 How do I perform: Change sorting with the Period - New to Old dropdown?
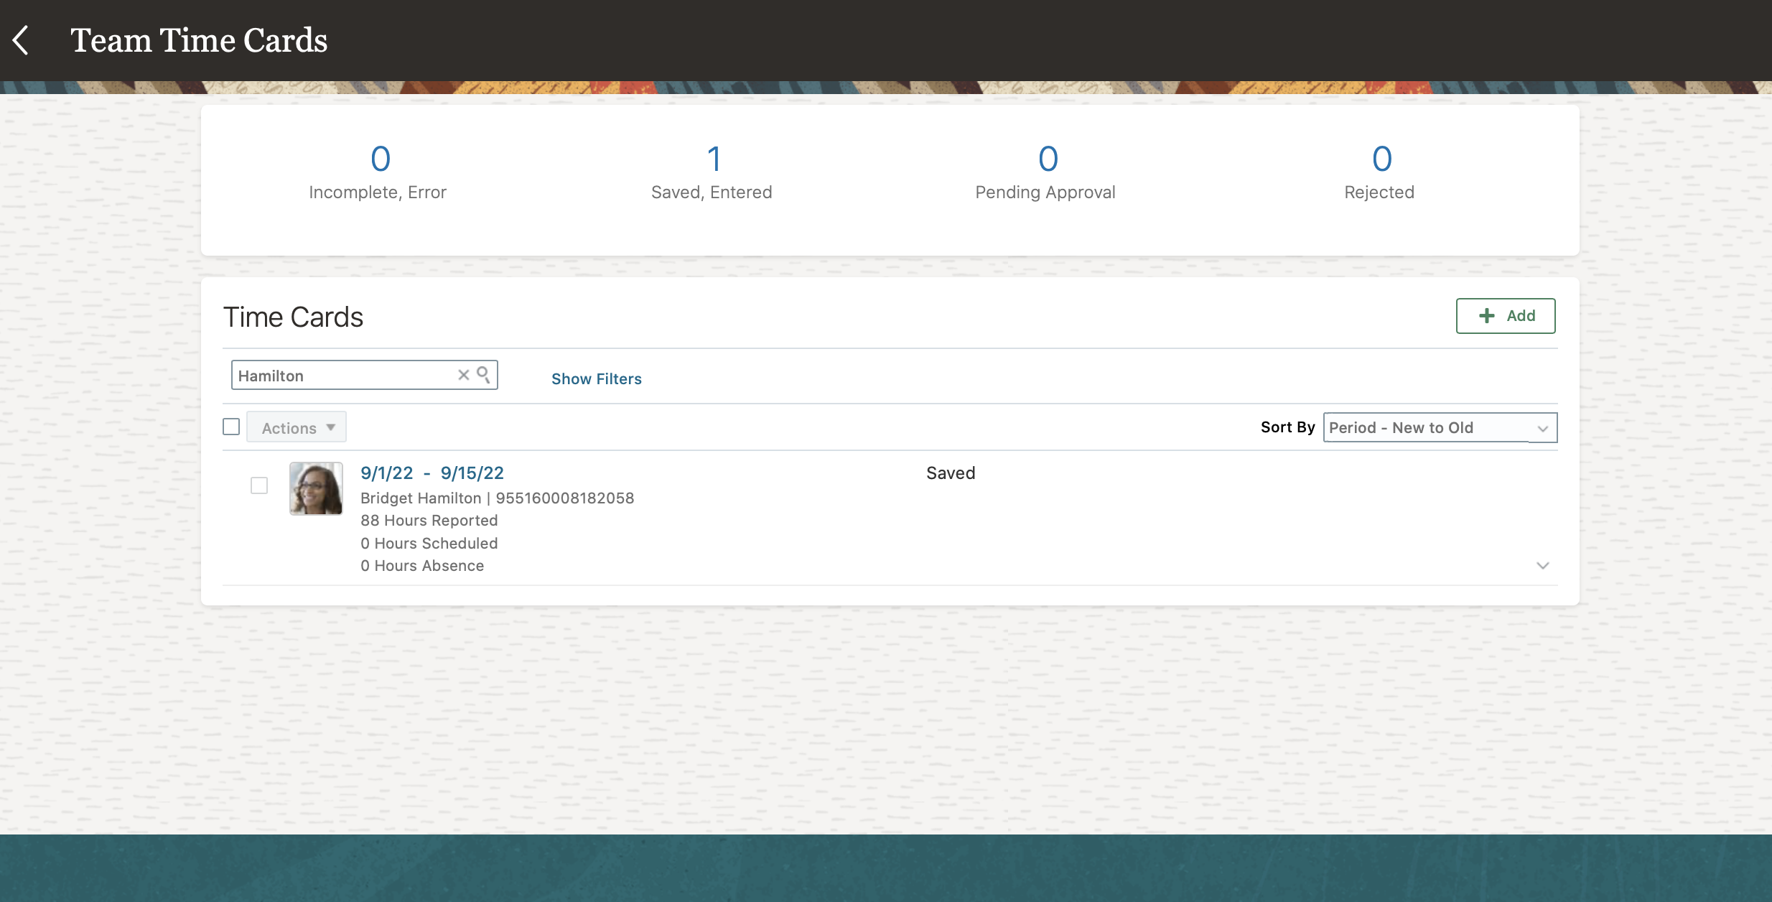tap(1439, 427)
